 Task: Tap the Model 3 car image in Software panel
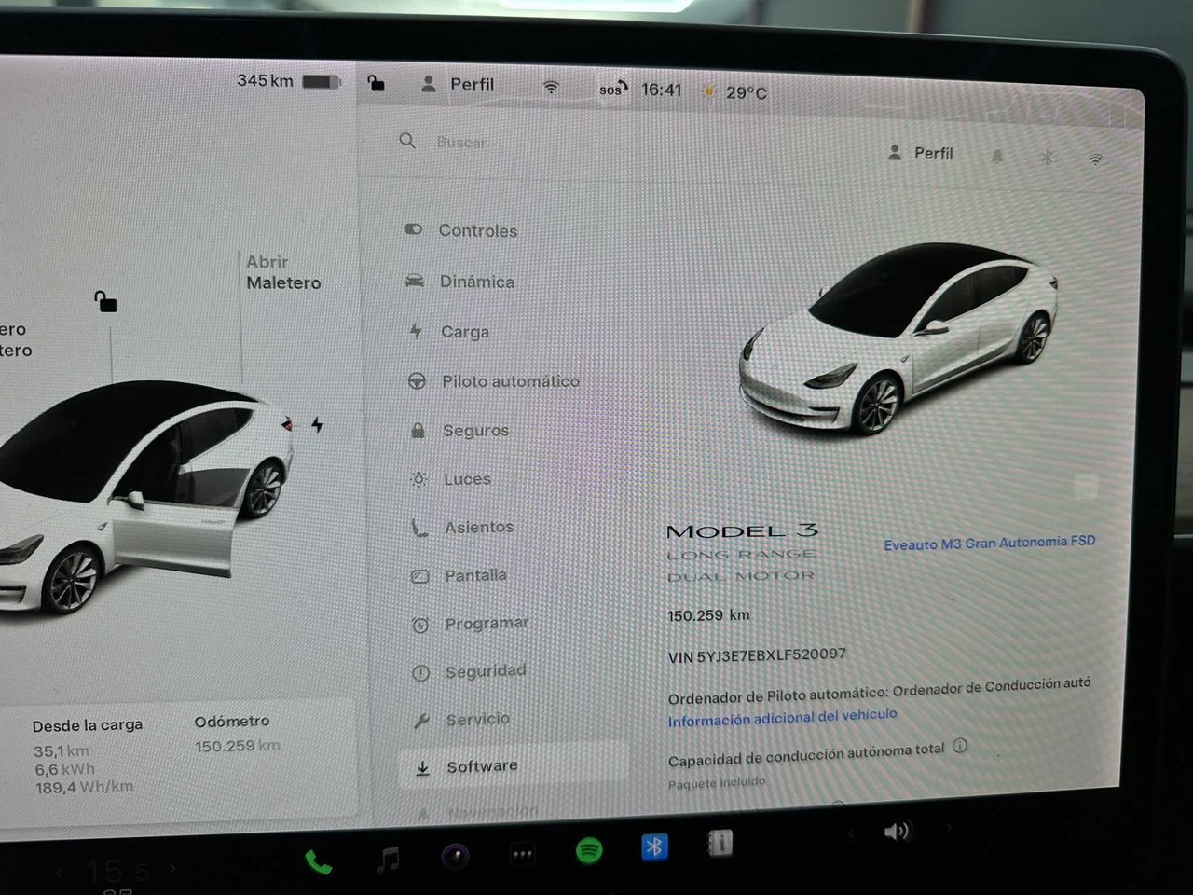coord(900,337)
